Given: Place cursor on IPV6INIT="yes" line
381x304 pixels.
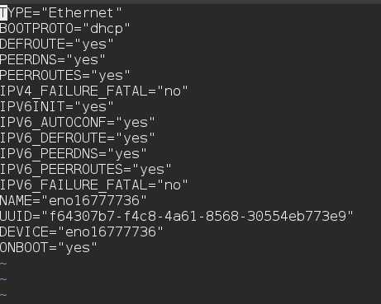Looking at the screenshot, I should pyautogui.click(x=57, y=107).
